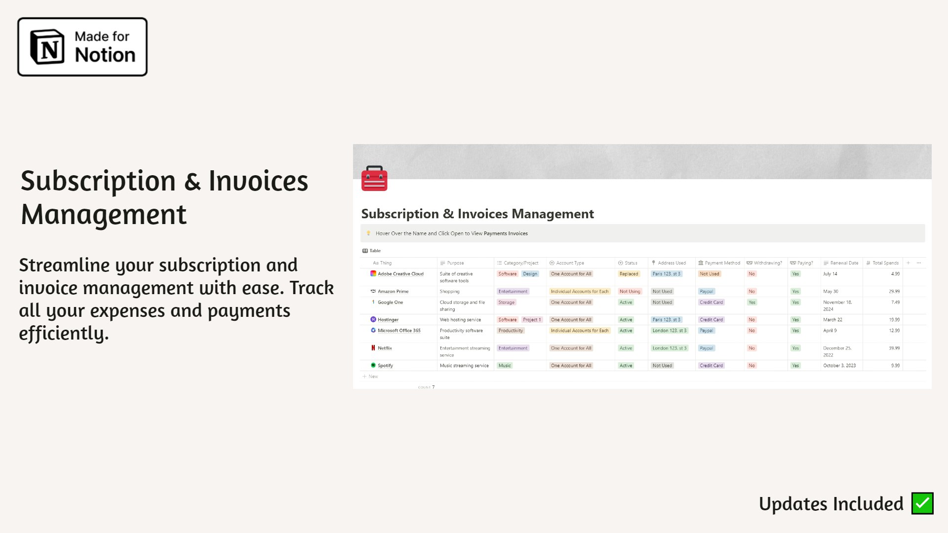
Task: Click the Music tag in the Spotify row
Action: [x=505, y=366]
